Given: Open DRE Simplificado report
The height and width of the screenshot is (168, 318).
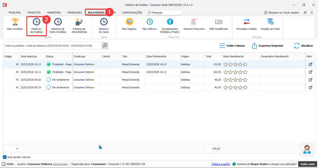Looking at the screenshot, I should pyautogui.click(x=218, y=24).
